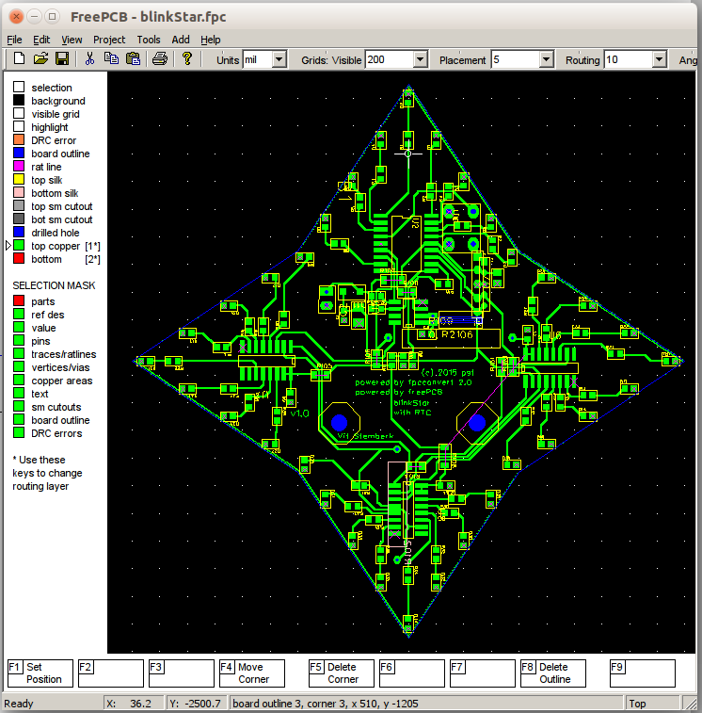Click the visible grid color swatch
This screenshot has width=702, height=713.
tap(19, 113)
